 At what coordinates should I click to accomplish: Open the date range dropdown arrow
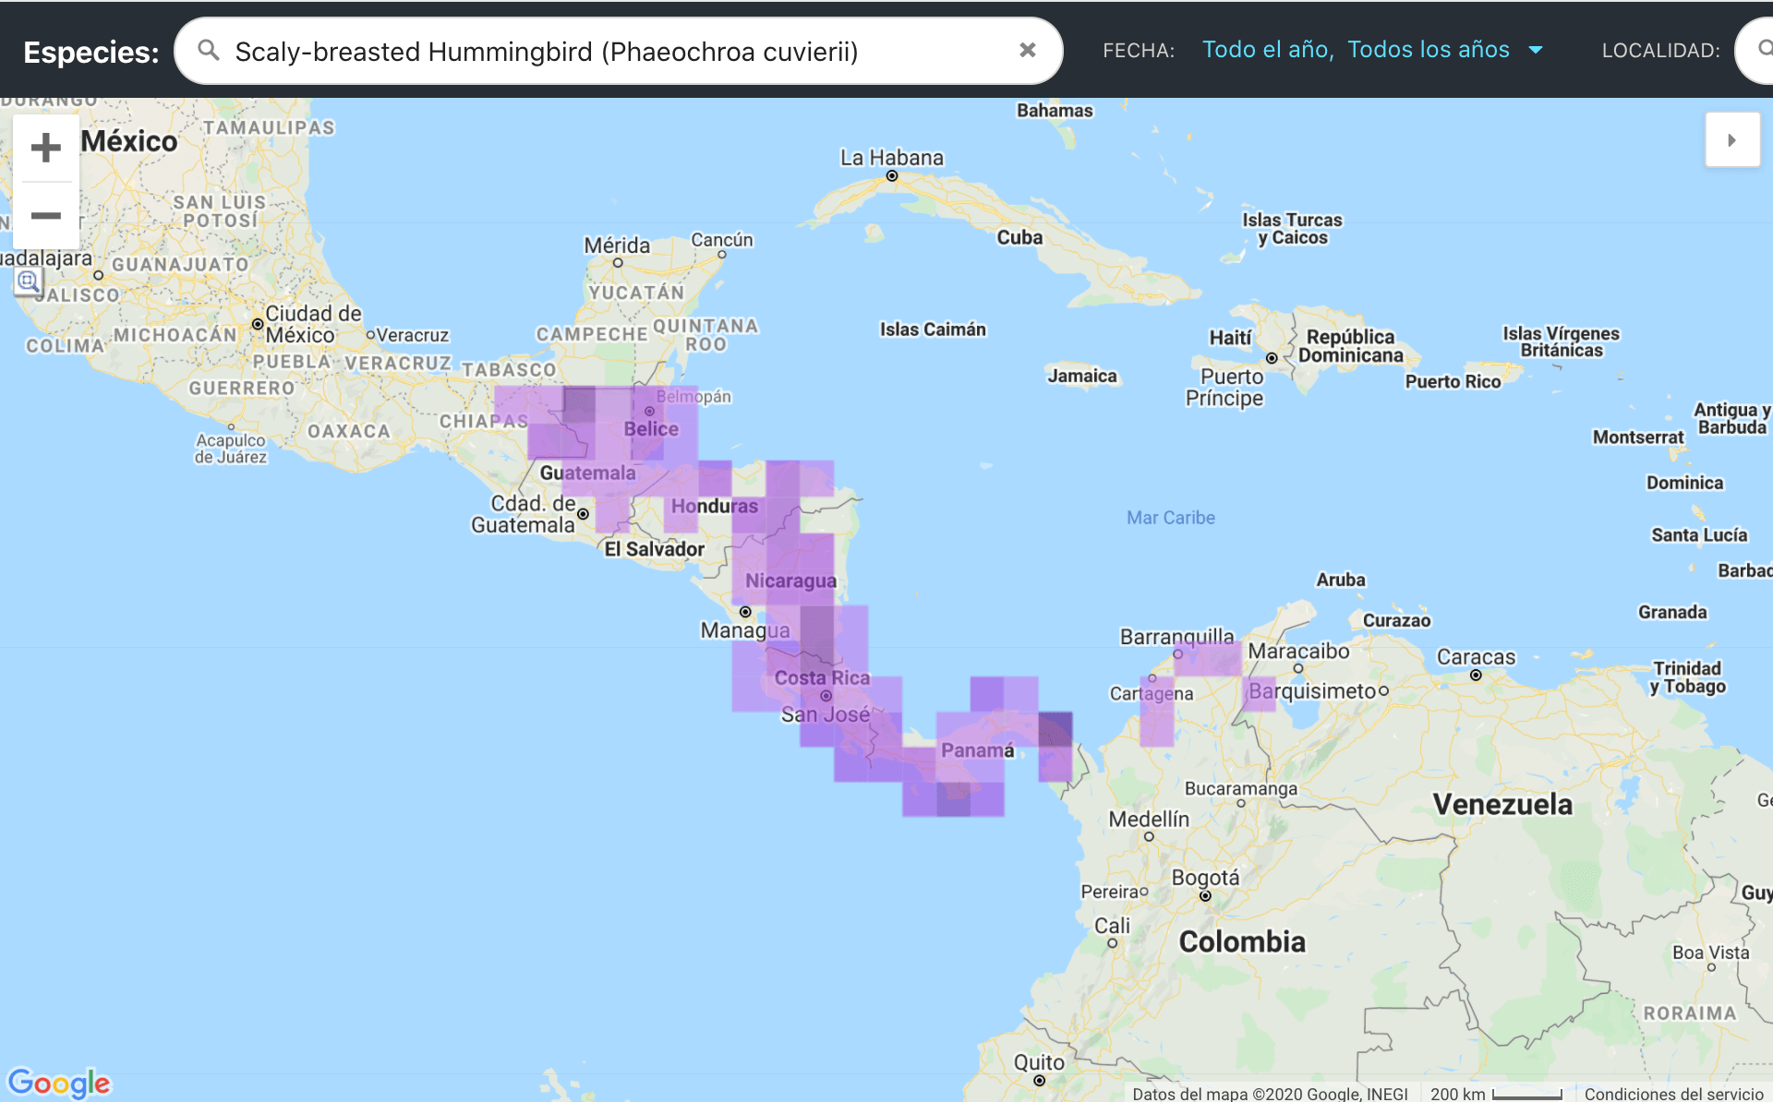1536,50
